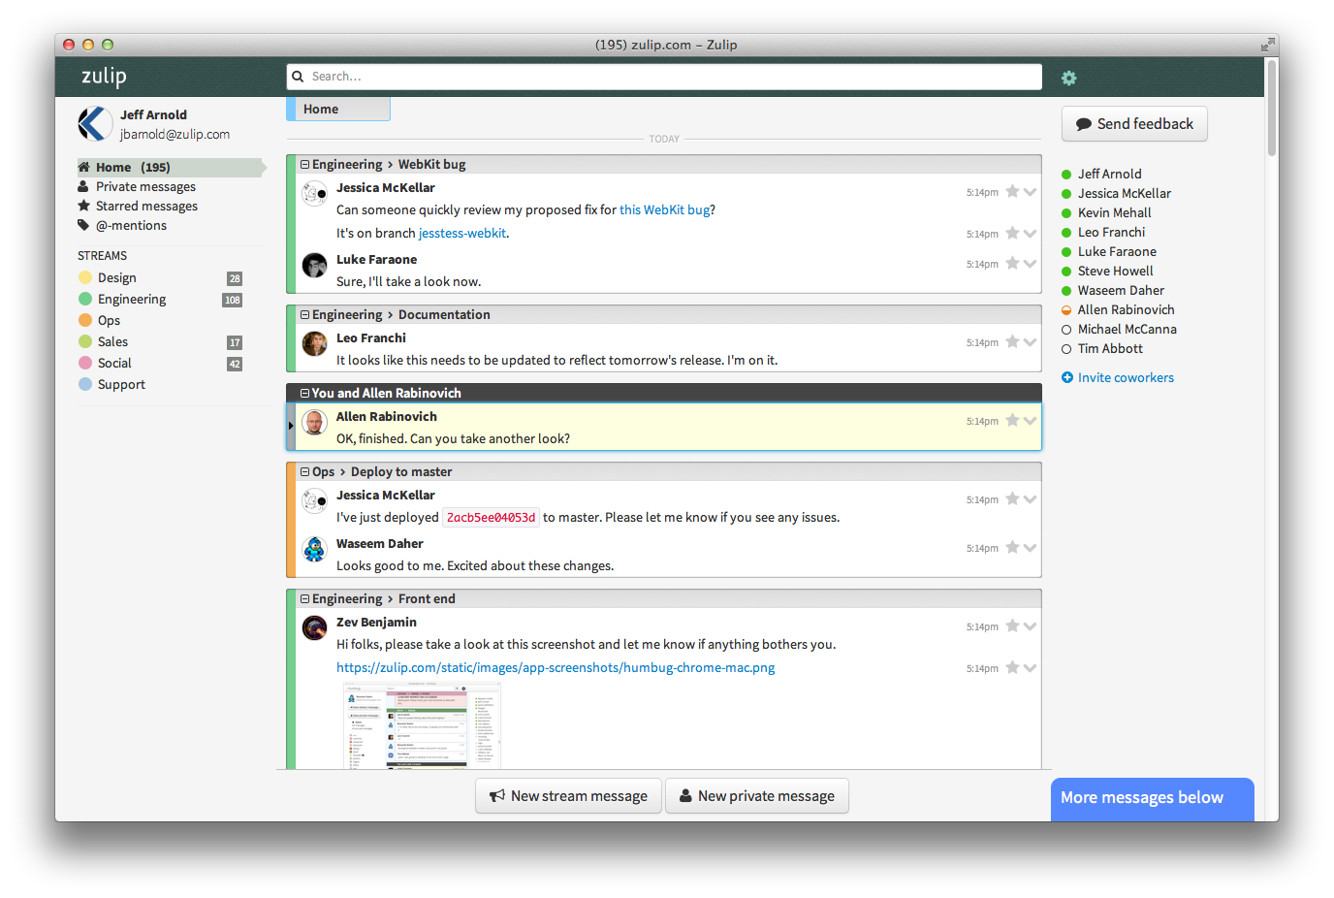
Task: Open the @-mentions view in sidebar
Action: point(131,225)
